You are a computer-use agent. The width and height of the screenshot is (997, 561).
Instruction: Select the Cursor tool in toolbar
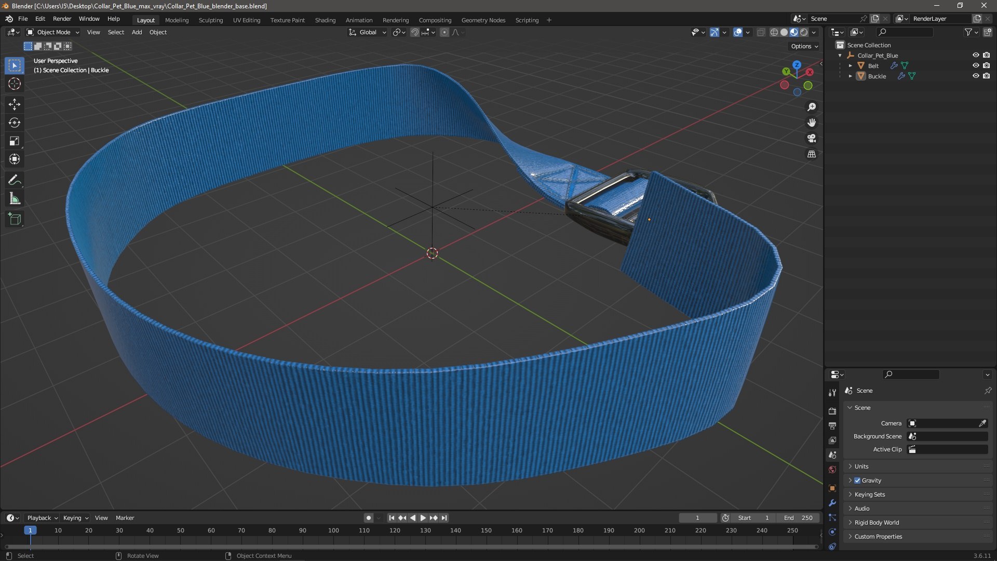point(15,84)
